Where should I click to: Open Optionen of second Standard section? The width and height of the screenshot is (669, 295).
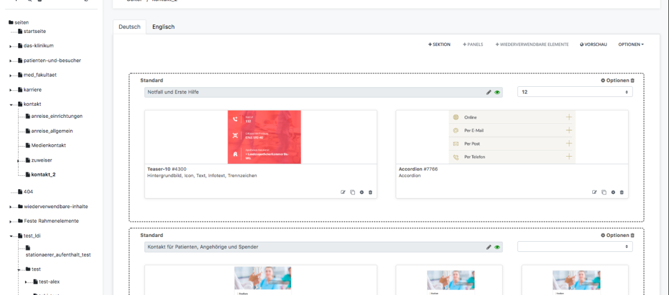coord(614,235)
